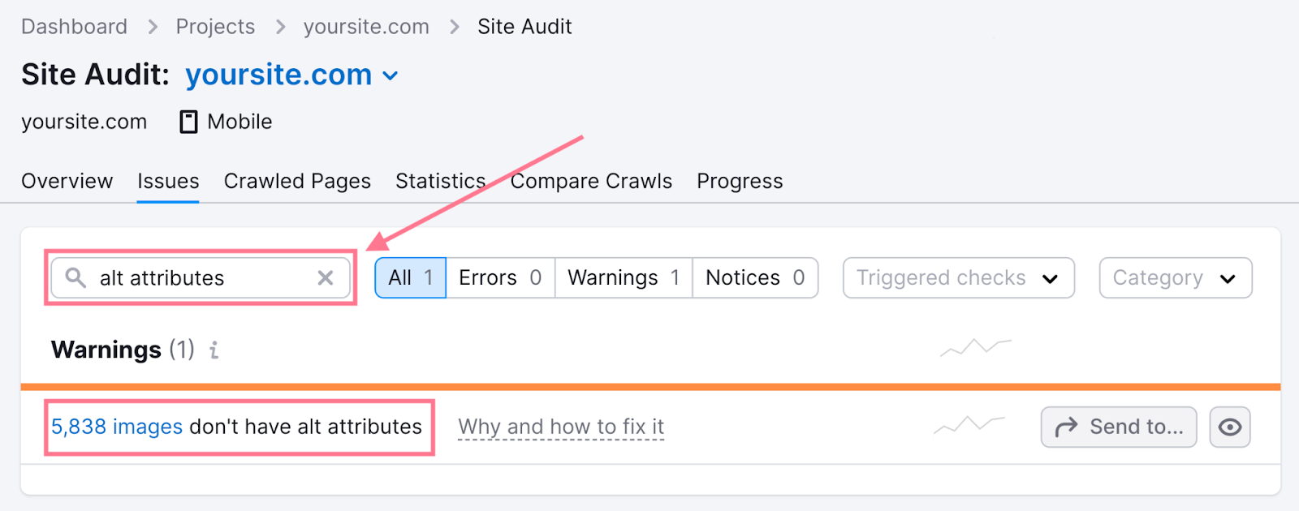Click the info icon beside Warnings
This screenshot has width=1299, height=511.
pyautogui.click(x=214, y=350)
